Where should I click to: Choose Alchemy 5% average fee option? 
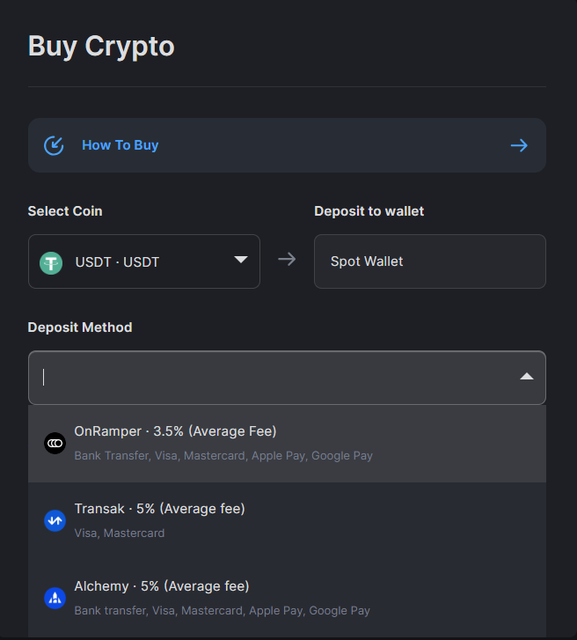pyautogui.click(x=287, y=599)
